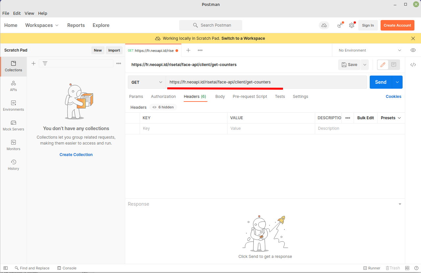The width and height of the screenshot is (421, 273).
Task: Open the File menu
Action: click(x=6, y=13)
